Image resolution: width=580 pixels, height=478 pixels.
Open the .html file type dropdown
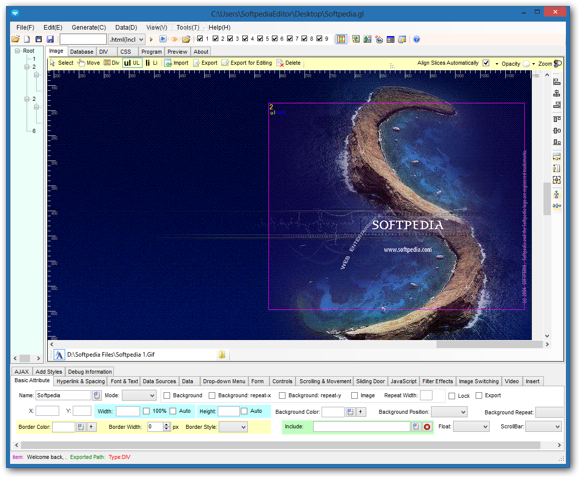pos(126,39)
